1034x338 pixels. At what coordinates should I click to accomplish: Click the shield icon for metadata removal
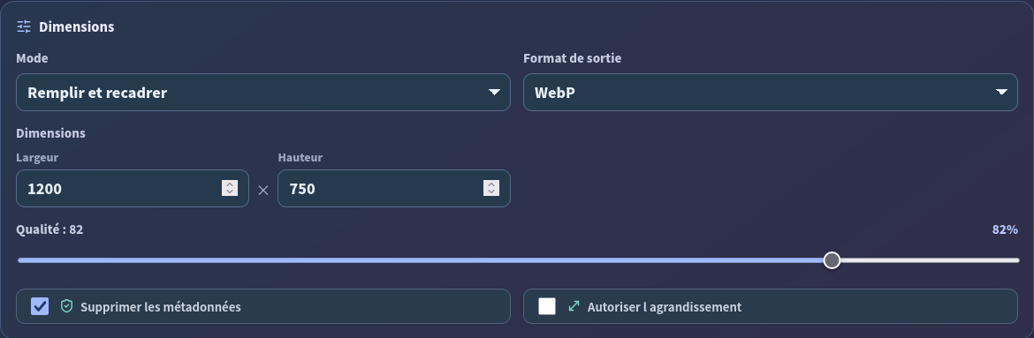(66, 306)
